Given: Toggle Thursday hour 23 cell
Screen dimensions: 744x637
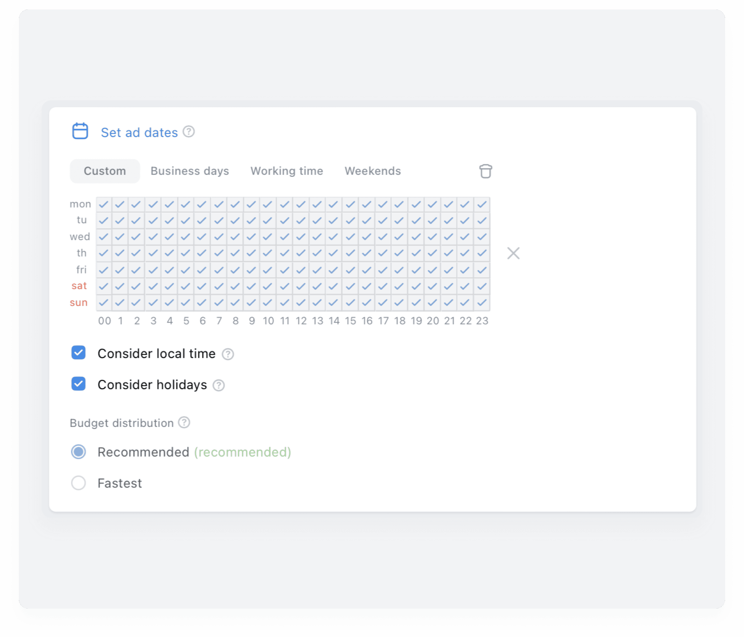Looking at the screenshot, I should pyautogui.click(x=482, y=253).
